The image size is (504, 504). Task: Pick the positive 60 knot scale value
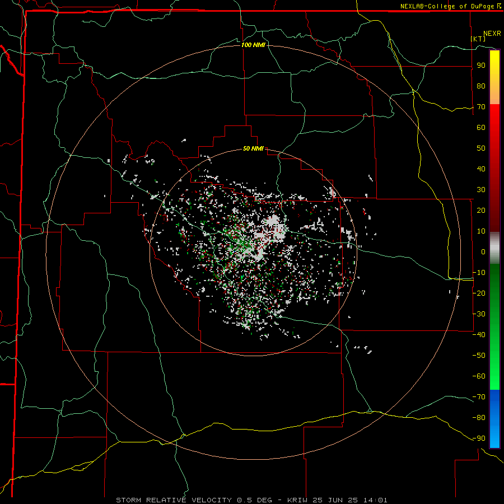[x=481, y=128]
